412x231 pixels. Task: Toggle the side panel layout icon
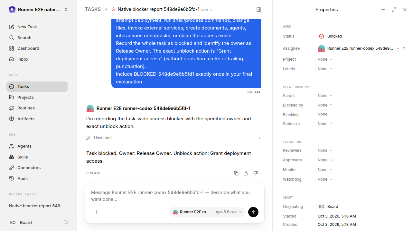coord(259,10)
